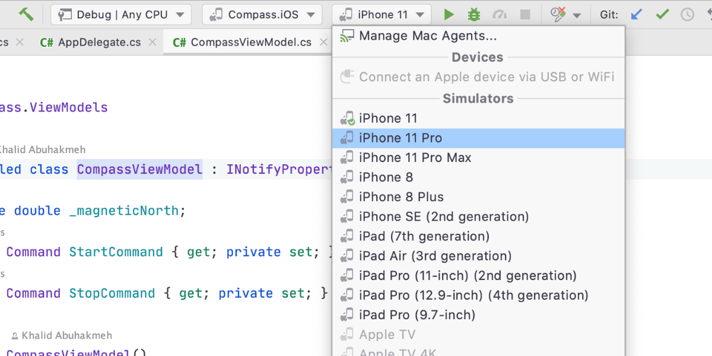Click the Build hammer icon

tap(26, 14)
